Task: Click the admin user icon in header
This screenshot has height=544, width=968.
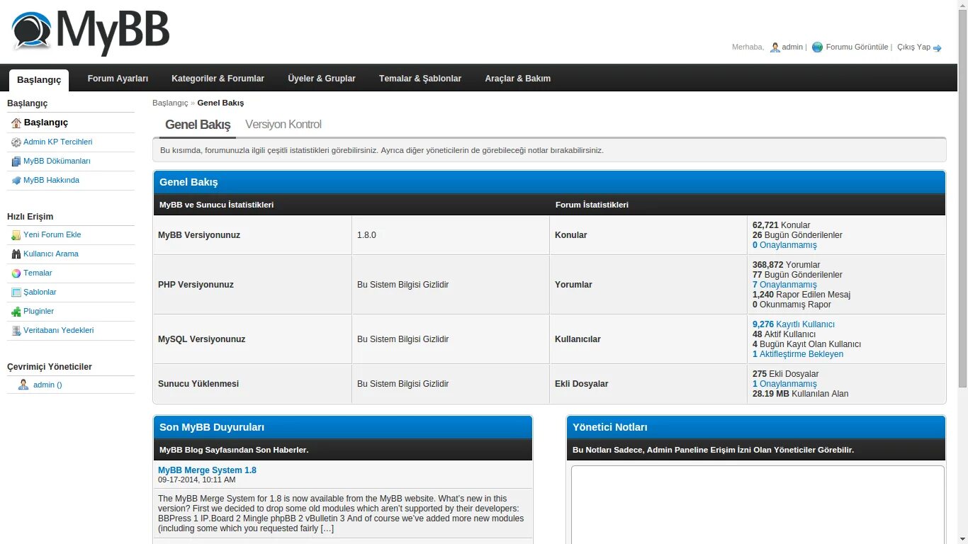Action: pyautogui.click(x=775, y=47)
